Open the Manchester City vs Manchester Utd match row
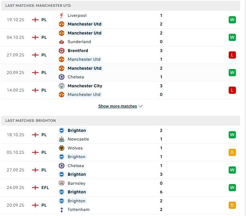This screenshot has height=216, width=246. tap(122, 90)
